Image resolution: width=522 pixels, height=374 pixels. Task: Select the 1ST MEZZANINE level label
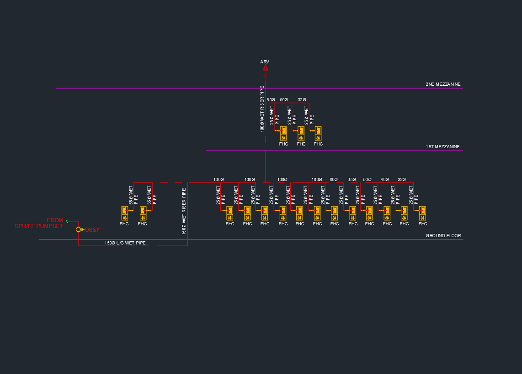(442, 147)
